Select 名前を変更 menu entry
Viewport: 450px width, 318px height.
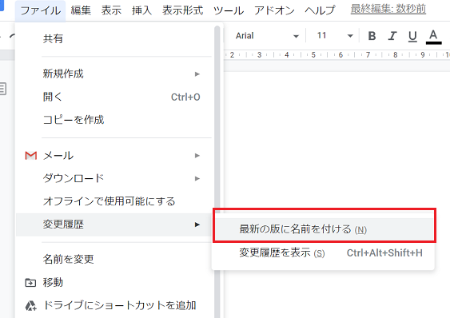click(x=114, y=260)
